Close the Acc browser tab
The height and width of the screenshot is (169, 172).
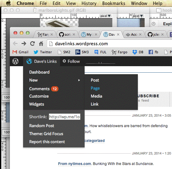[x=140, y=34]
